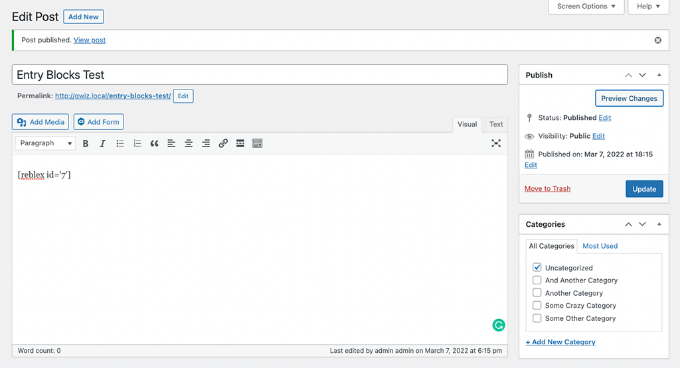
Task: Click the Add New post button
Action: click(83, 17)
